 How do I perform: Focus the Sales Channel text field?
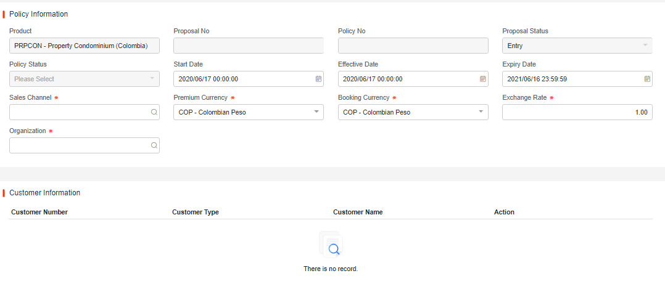click(x=79, y=112)
